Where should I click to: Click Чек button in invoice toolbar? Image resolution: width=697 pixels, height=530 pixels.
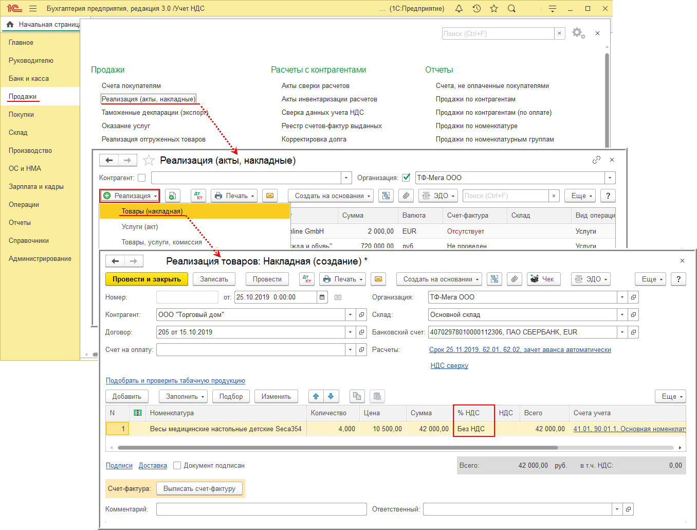(544, 279)
